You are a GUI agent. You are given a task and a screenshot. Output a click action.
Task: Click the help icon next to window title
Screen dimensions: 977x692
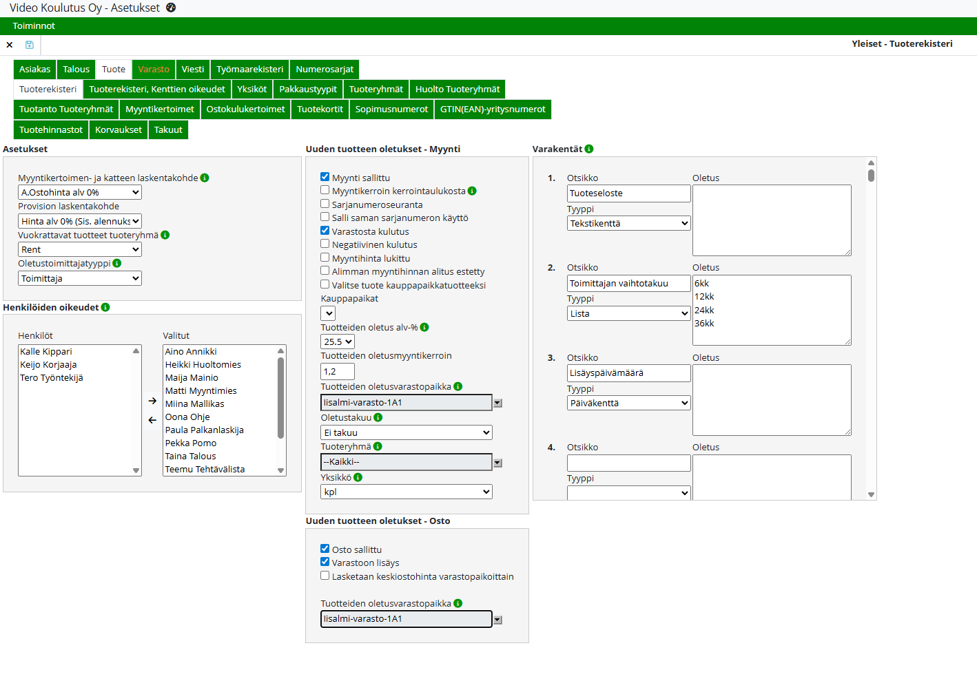(x=171, y=8)
